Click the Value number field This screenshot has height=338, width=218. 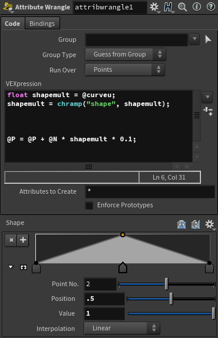coord(104,313)
